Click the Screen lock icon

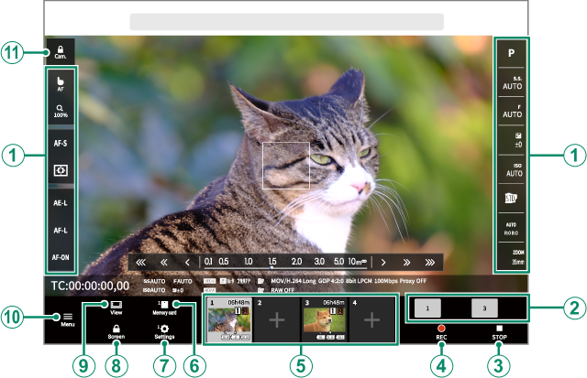click(116, 331)
